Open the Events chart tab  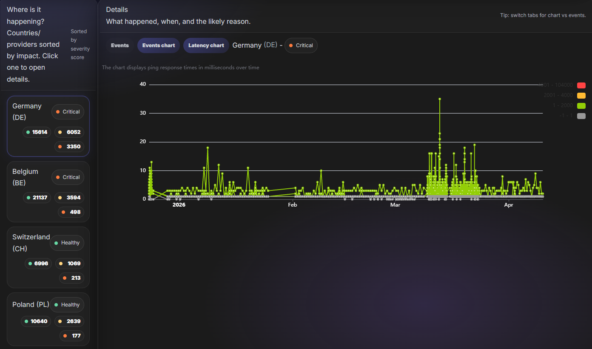pos(159,45)
